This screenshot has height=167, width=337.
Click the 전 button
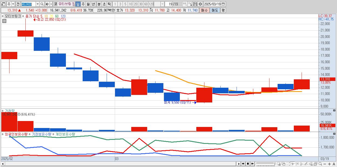[x=18, y=4]
